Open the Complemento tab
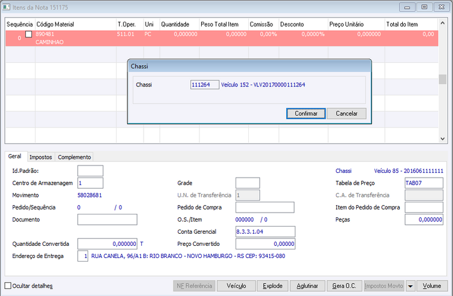453x296 pixels. pyautogui.click(x=74, y=157)
